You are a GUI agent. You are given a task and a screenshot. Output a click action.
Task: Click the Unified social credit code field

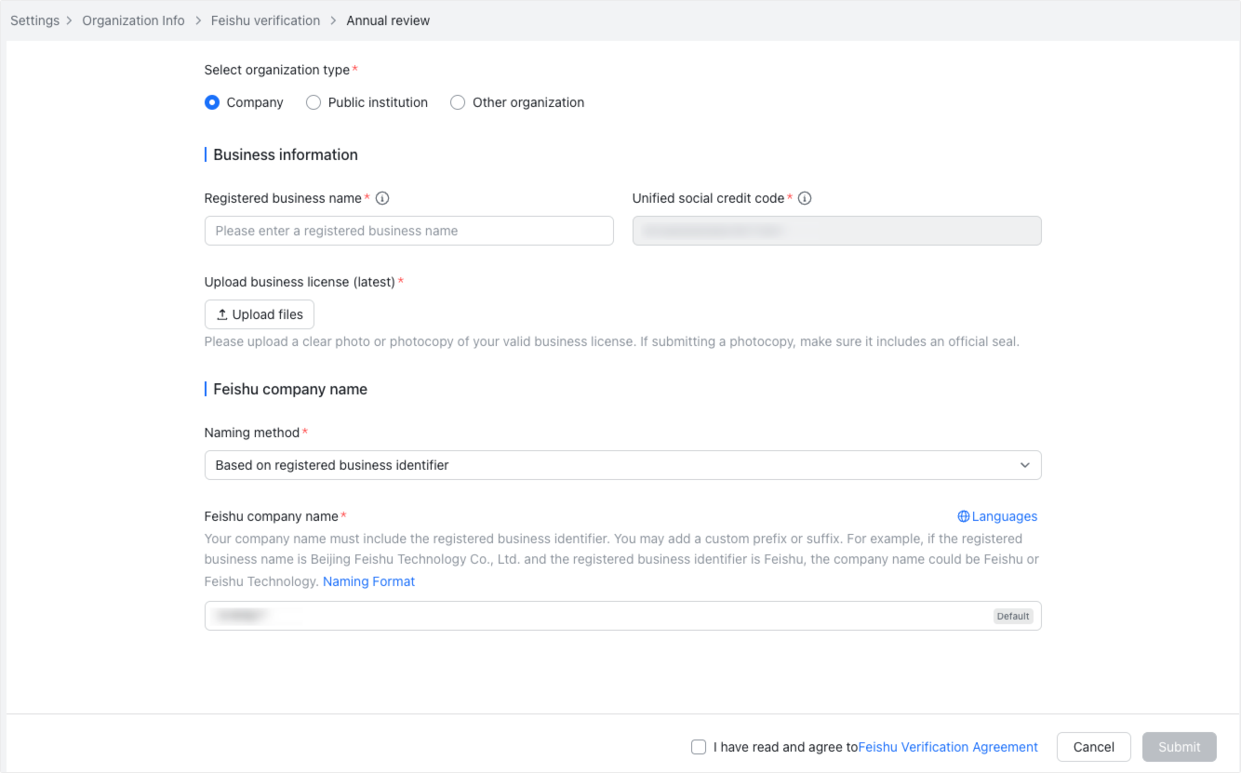pos(836,231)
